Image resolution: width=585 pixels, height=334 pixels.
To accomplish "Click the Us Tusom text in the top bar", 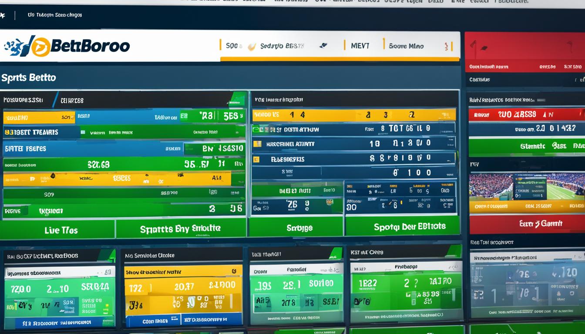I will coord(55,15).
